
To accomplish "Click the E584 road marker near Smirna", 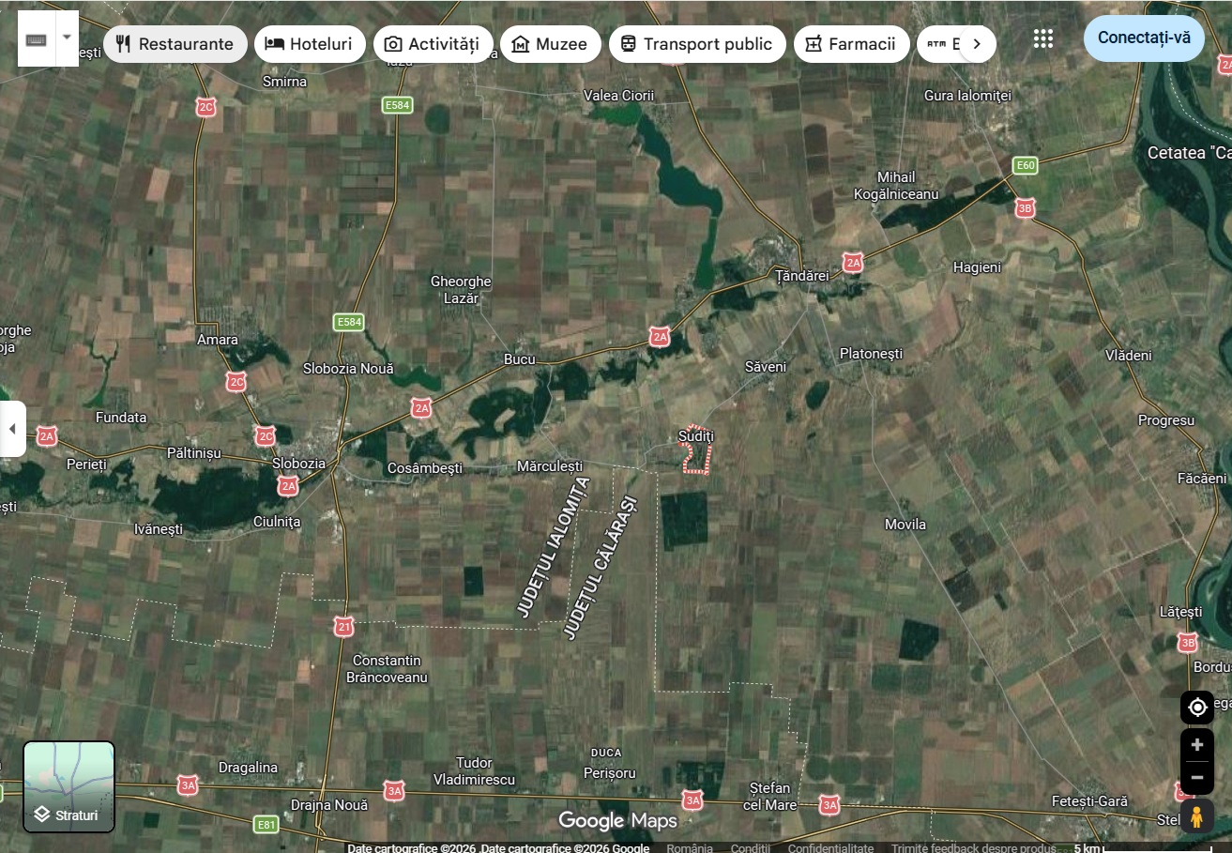I will click(397, 105).
